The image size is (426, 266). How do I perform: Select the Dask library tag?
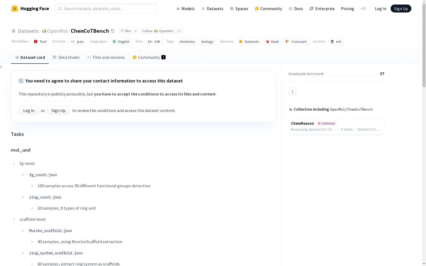click(272, 41)
